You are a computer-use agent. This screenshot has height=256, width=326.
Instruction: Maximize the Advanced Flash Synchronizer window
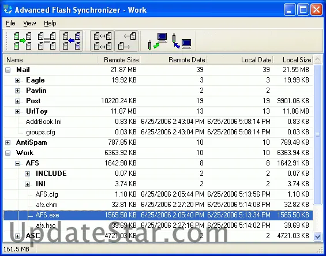click(303, 10)
